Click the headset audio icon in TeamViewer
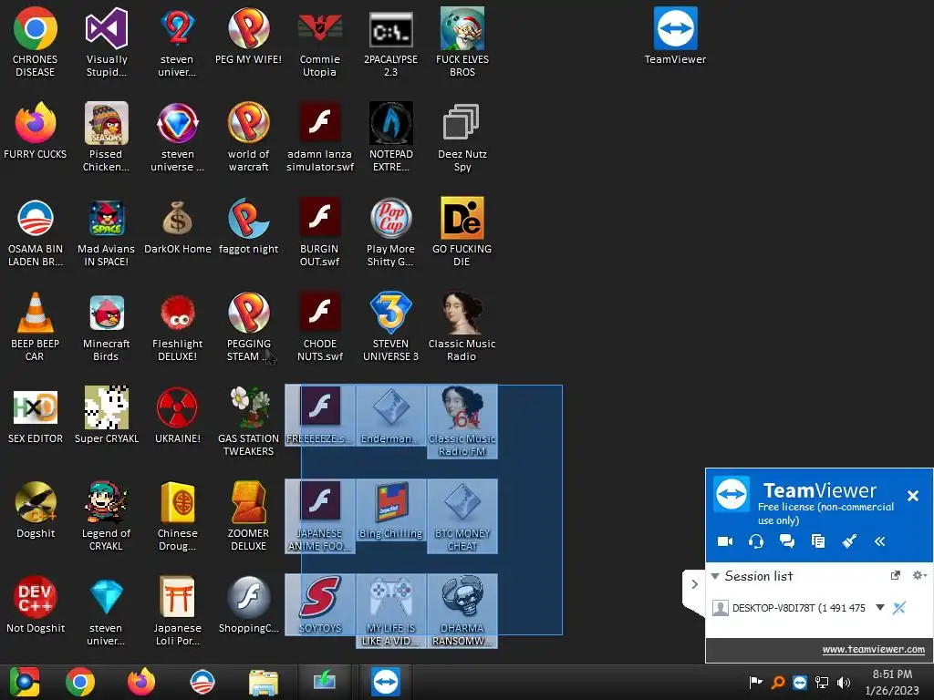The width and height of the screenshot is (934, 700). click(x=756, y=541)
